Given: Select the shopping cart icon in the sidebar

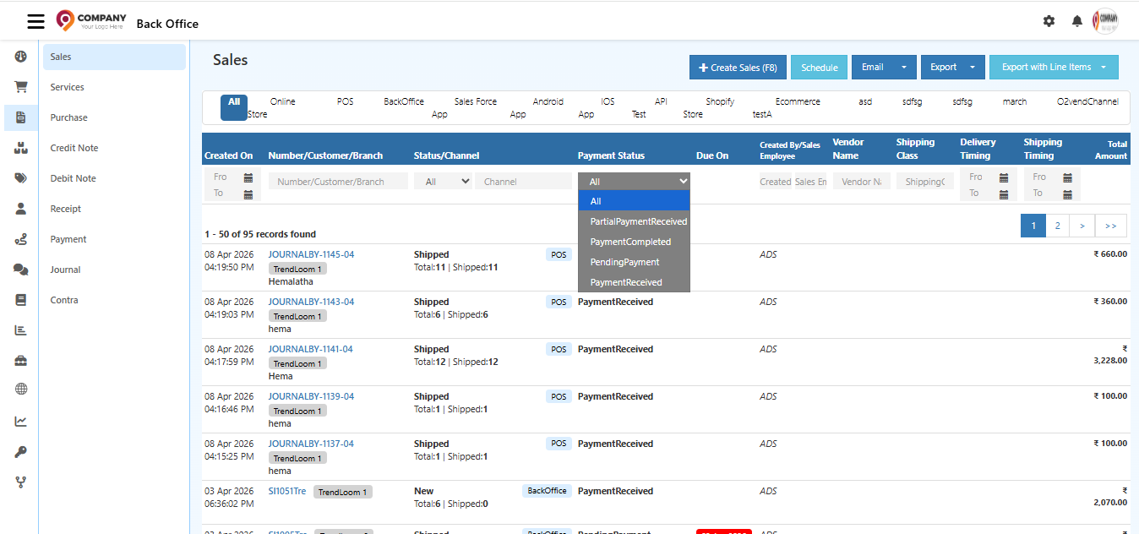Looking at the screenshot, I should pyautogui.click(x=19, y=86).
